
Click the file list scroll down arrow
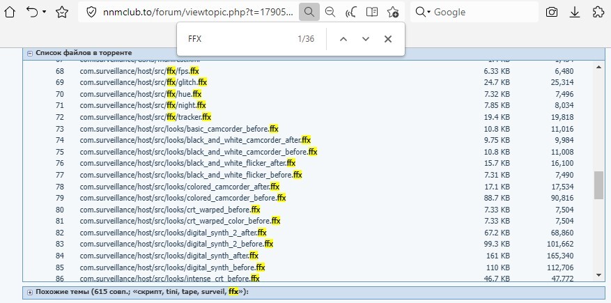(x=599, y=275)
